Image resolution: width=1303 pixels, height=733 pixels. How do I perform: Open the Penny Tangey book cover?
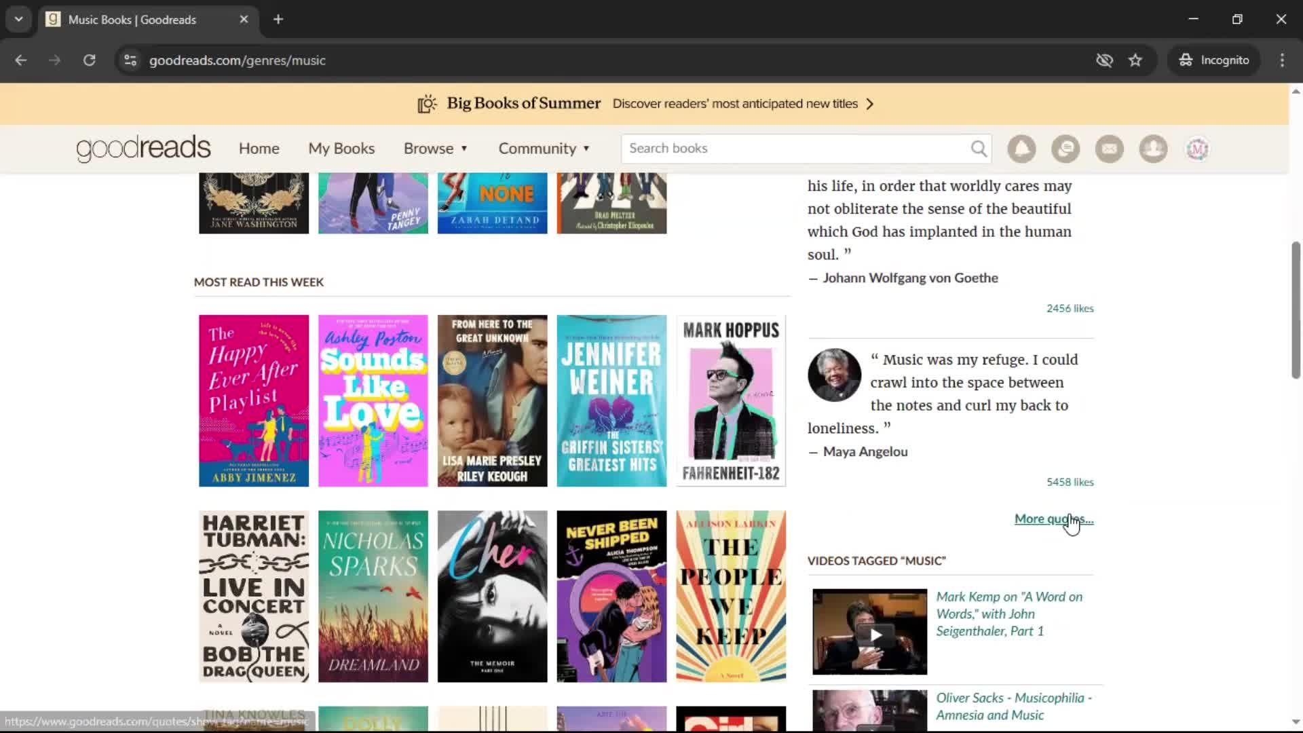coord(373,204)
